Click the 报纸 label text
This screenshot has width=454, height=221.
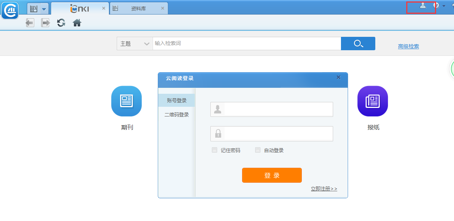tap(373, 127)
